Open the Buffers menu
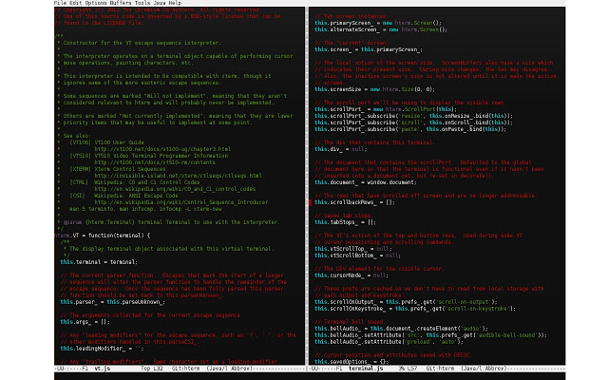This screenshot has width=608, height=380. (x=121, y=3)
